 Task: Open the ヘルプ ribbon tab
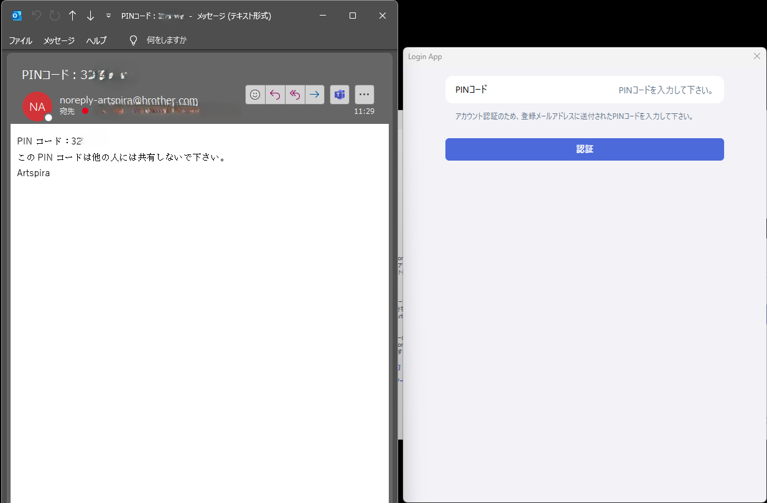[96, 40]
